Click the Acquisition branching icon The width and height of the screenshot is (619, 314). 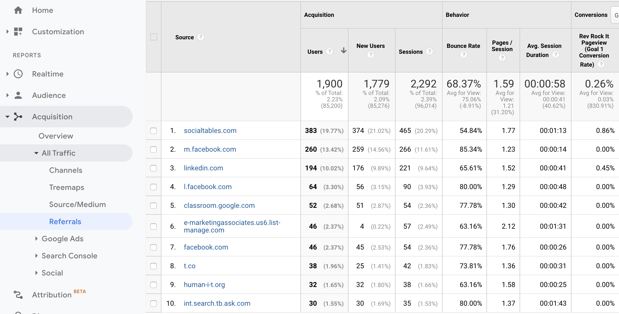click(18, 117)
